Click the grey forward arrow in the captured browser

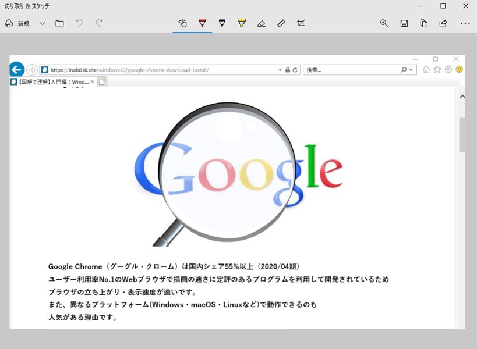(32, 70)
